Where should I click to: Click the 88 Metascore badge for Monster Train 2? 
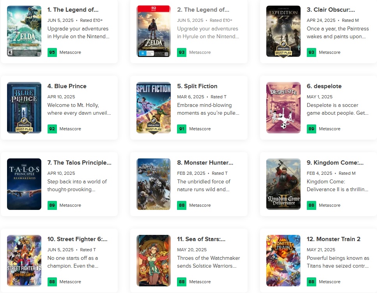[311, 282]
